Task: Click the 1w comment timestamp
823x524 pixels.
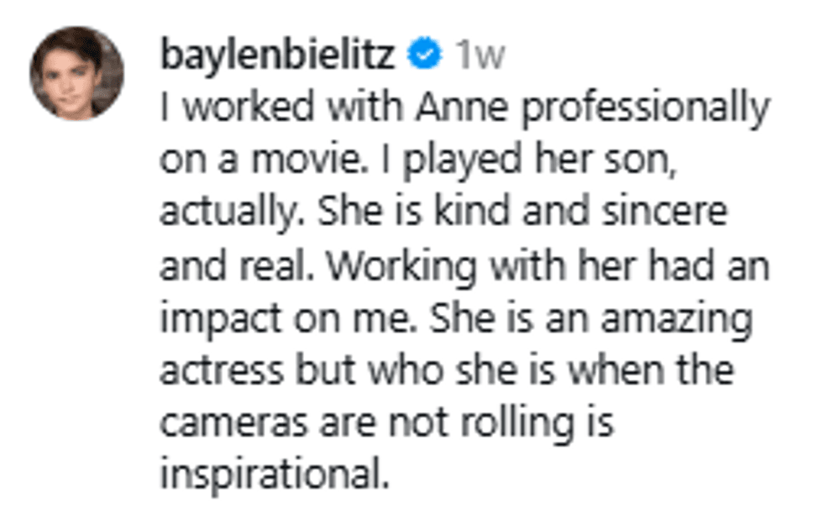Action: pyautogui.click(x=480, y=55)
